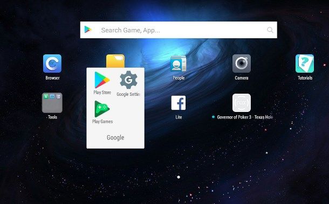
Task: Click the People label text
Action: pyautogui.click(x=179, y=78)
